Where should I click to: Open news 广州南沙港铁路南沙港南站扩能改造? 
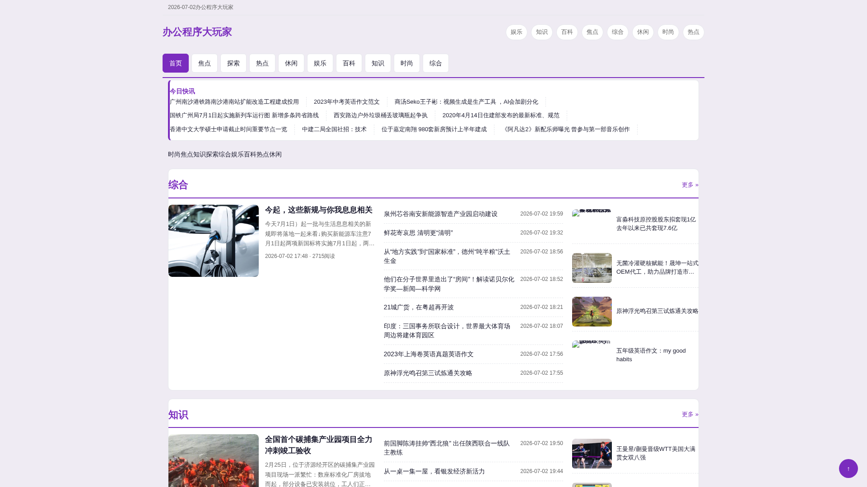click(x=234, y=102)
